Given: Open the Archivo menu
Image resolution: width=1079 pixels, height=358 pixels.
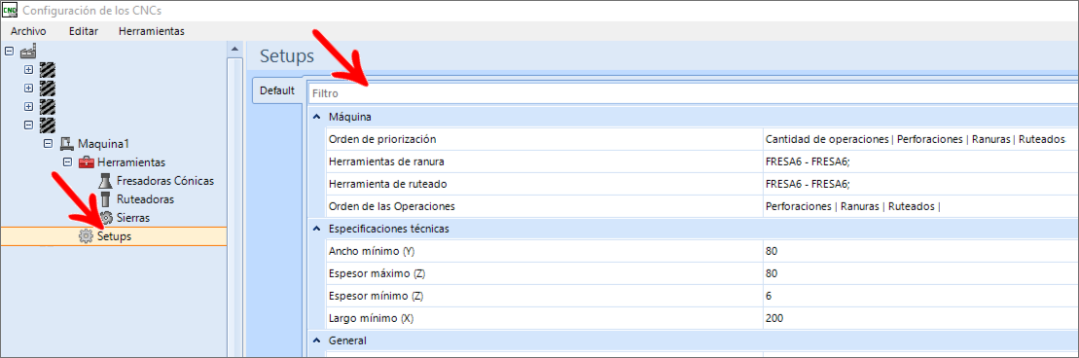Looking at the screenshot, I should click(x=28, y=31).
